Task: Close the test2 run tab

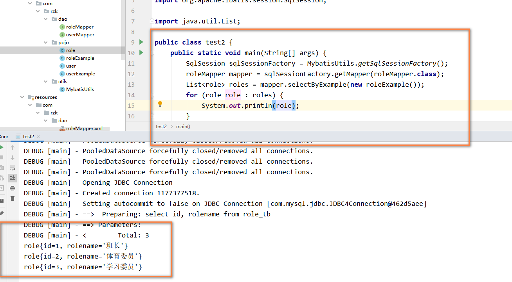Action: click(x=39, y=137)
